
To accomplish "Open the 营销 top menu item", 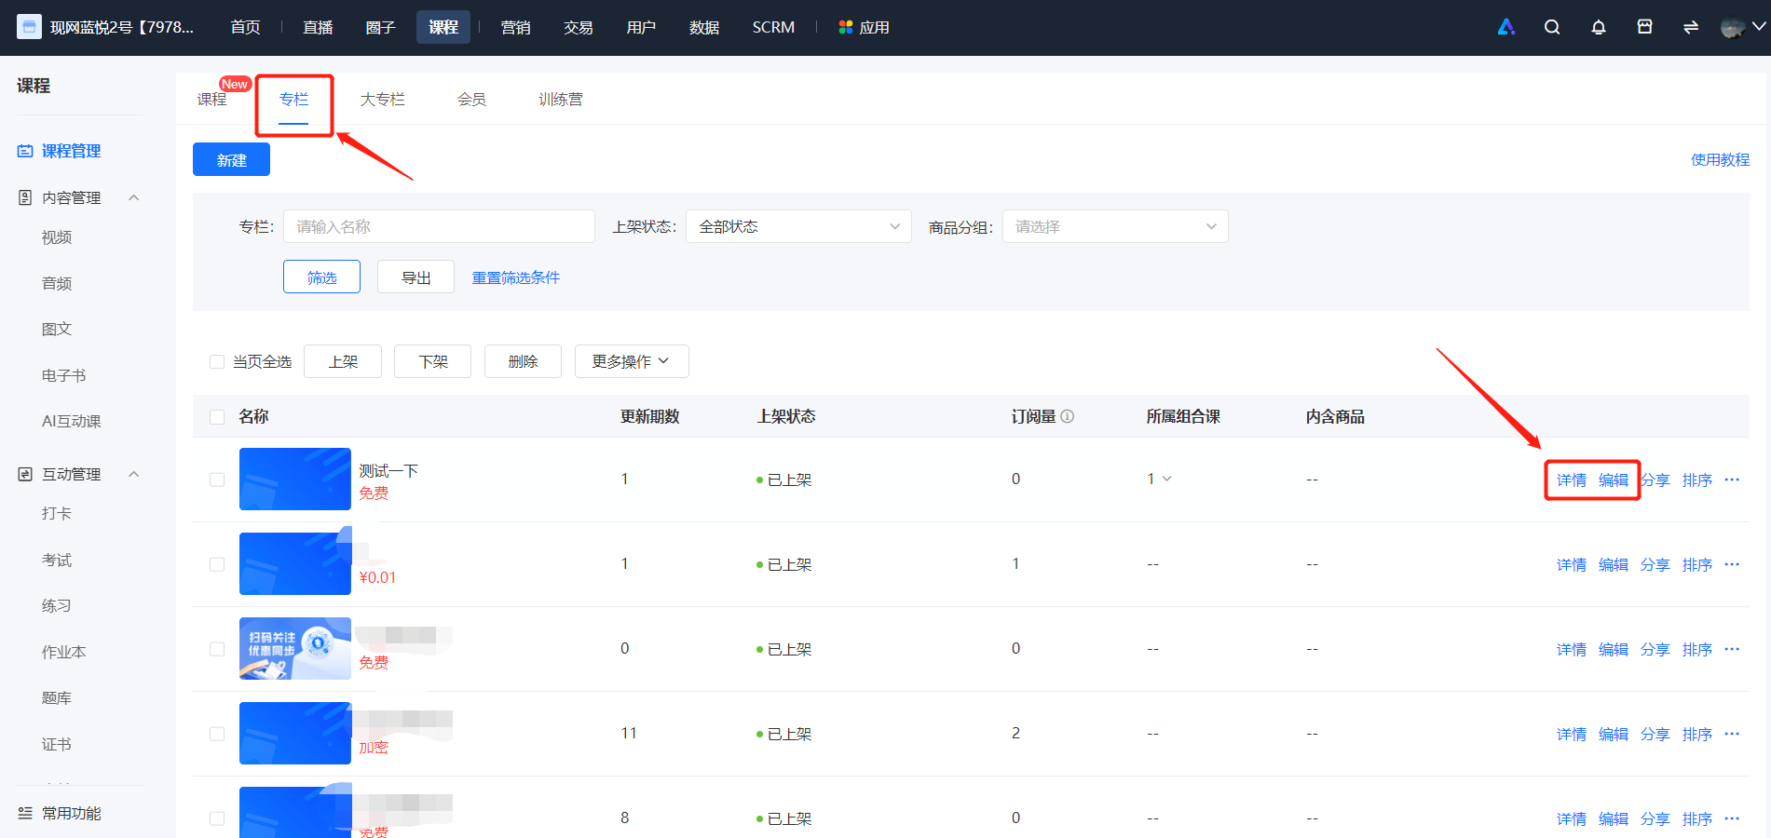I will [515, 28].
